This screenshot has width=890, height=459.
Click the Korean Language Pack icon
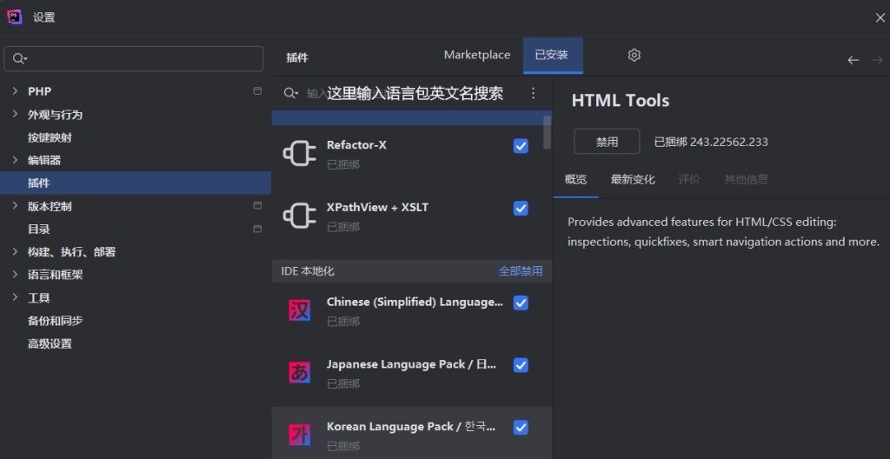click(x=300, y=436)
